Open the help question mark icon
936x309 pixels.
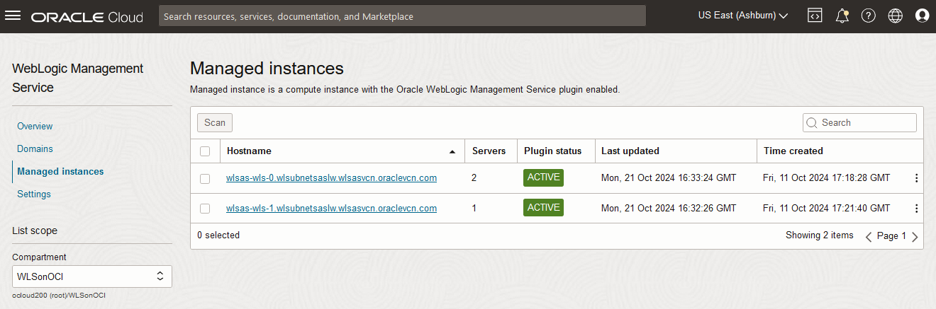(868, 16)
